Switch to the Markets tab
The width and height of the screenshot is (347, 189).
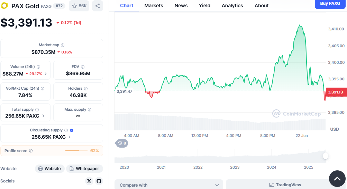154,6
